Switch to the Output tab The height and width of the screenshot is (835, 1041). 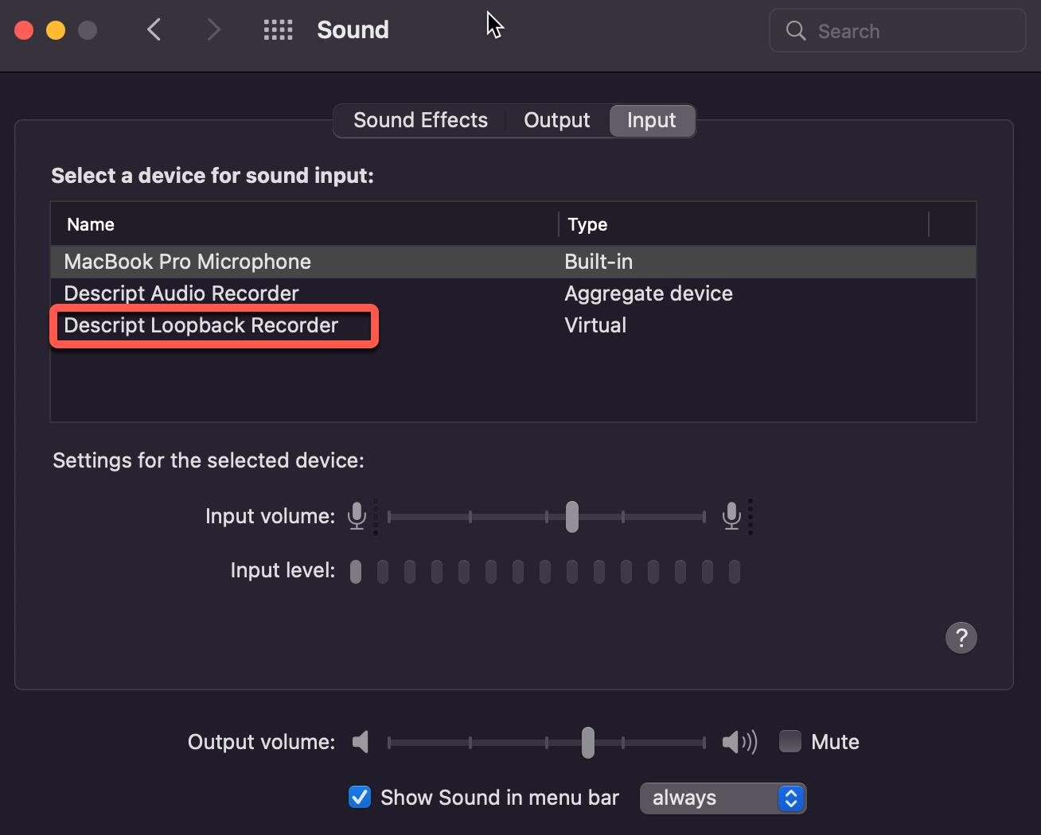pyautogui.click(x=556, y=120)
